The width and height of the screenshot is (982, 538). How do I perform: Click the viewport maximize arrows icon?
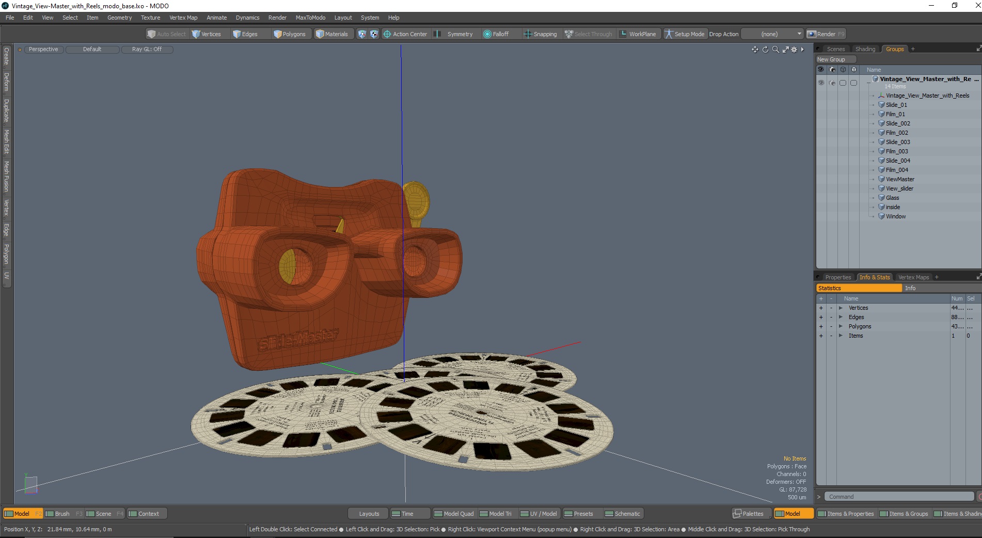pos(785,50)
